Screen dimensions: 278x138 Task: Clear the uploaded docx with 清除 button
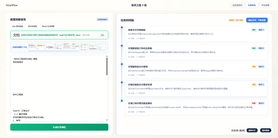click(x=102, y=35)
